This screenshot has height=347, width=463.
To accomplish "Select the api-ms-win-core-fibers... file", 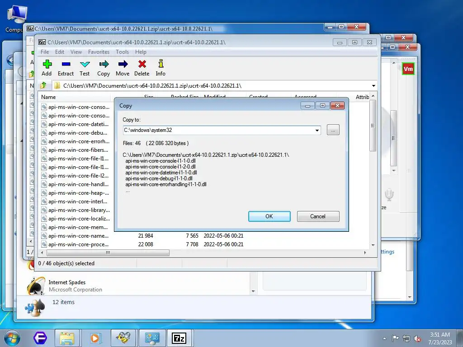I will click(75, 150).
